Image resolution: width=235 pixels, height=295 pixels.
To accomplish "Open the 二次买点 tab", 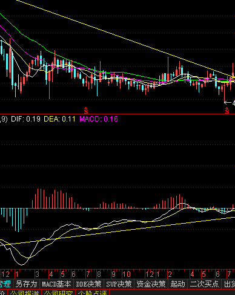I will click(204, 284).
